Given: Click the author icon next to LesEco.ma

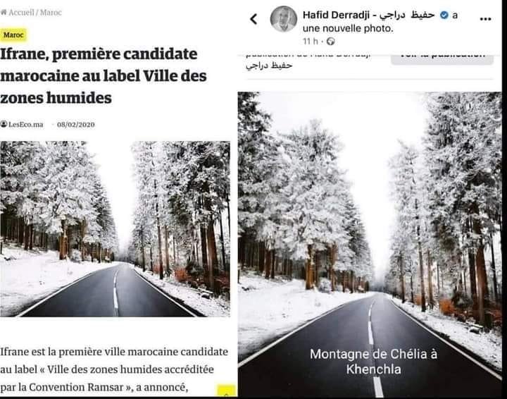Looking at the screenshot, I should tap(4, 124).
